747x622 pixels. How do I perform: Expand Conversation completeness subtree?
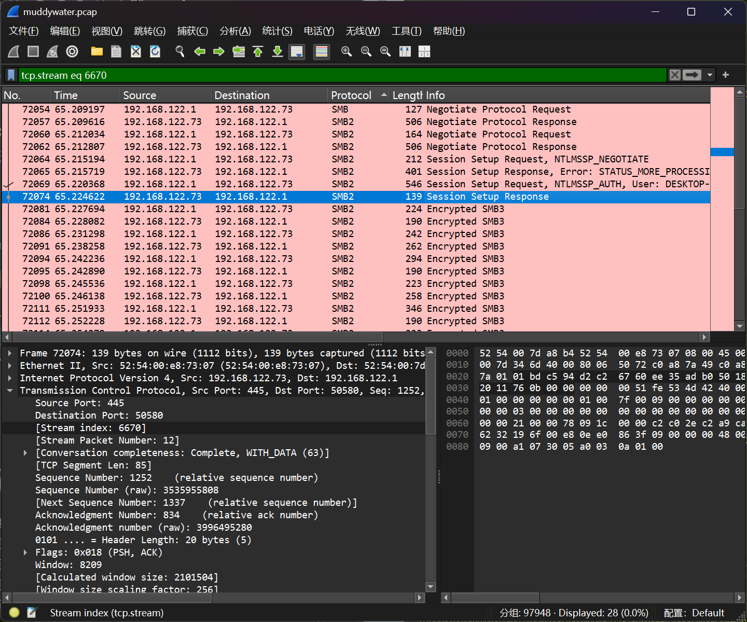[x=25, y=453]
